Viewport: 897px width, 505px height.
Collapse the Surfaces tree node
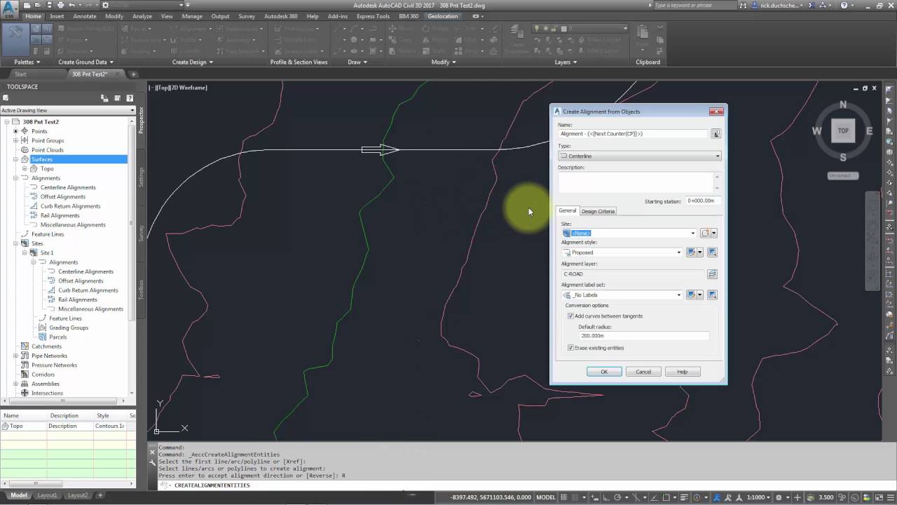pos(16,159)
